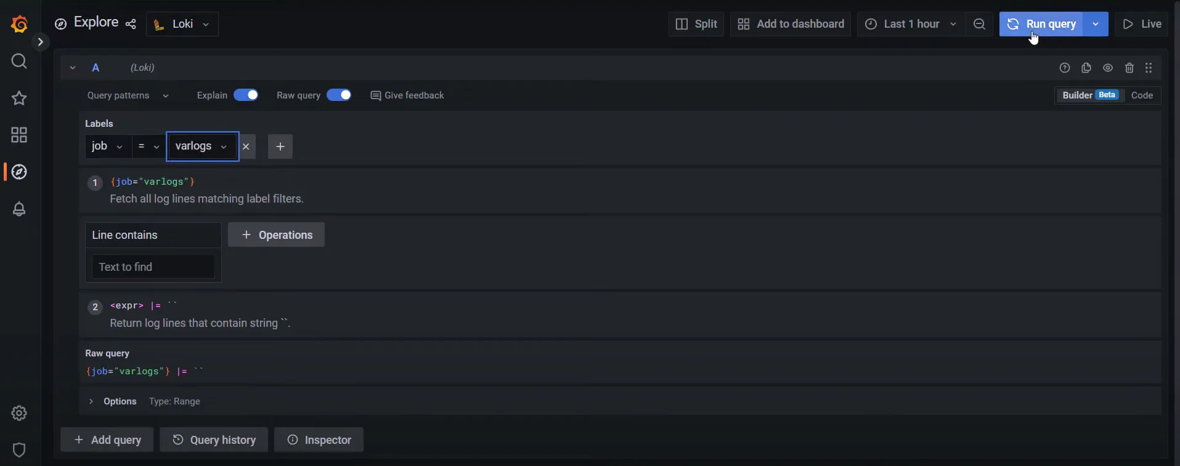Screen dimensions: 1180x466
Task: Open the Inspector
Action: point(319,440)
